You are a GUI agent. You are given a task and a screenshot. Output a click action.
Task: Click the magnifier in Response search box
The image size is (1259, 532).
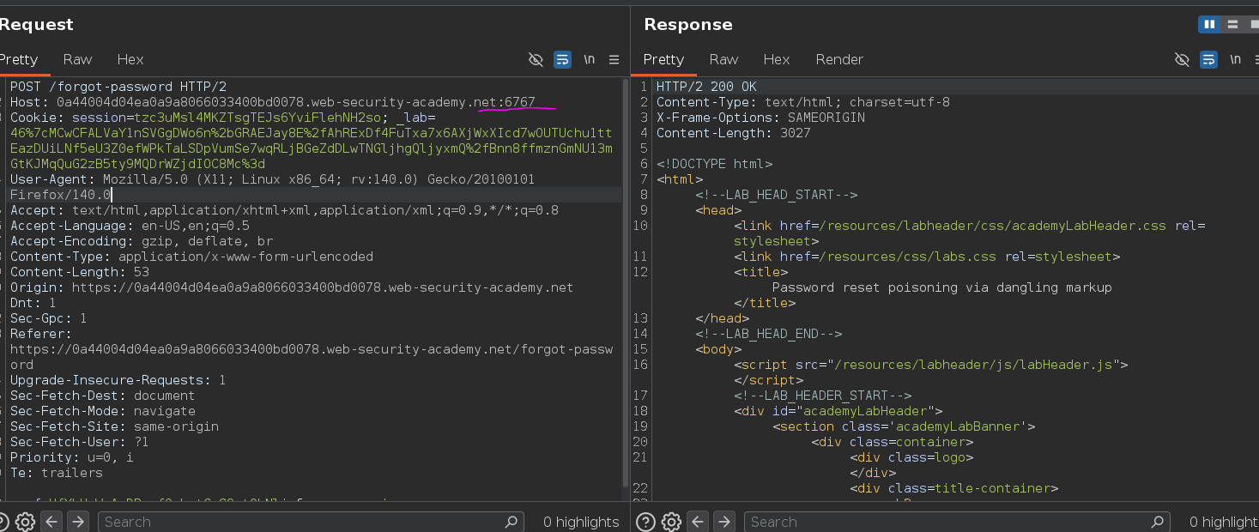pos(1158,522)
